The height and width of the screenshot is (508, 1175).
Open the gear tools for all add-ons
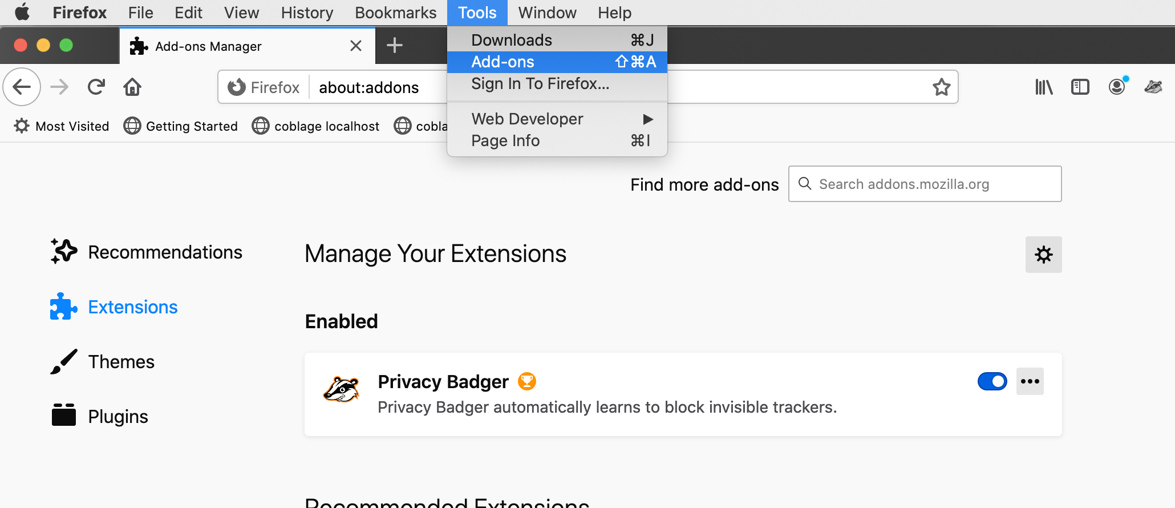[1043, 255]
